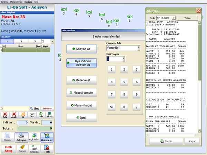Open Açık Adis. open bills icon
Screen dimensions: 207x155
(x=34, y=137)
